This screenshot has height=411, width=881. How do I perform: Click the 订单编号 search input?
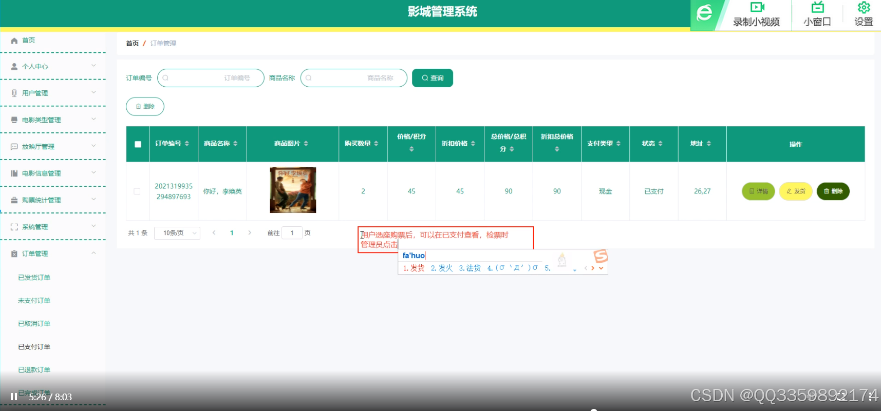[211, 78]
